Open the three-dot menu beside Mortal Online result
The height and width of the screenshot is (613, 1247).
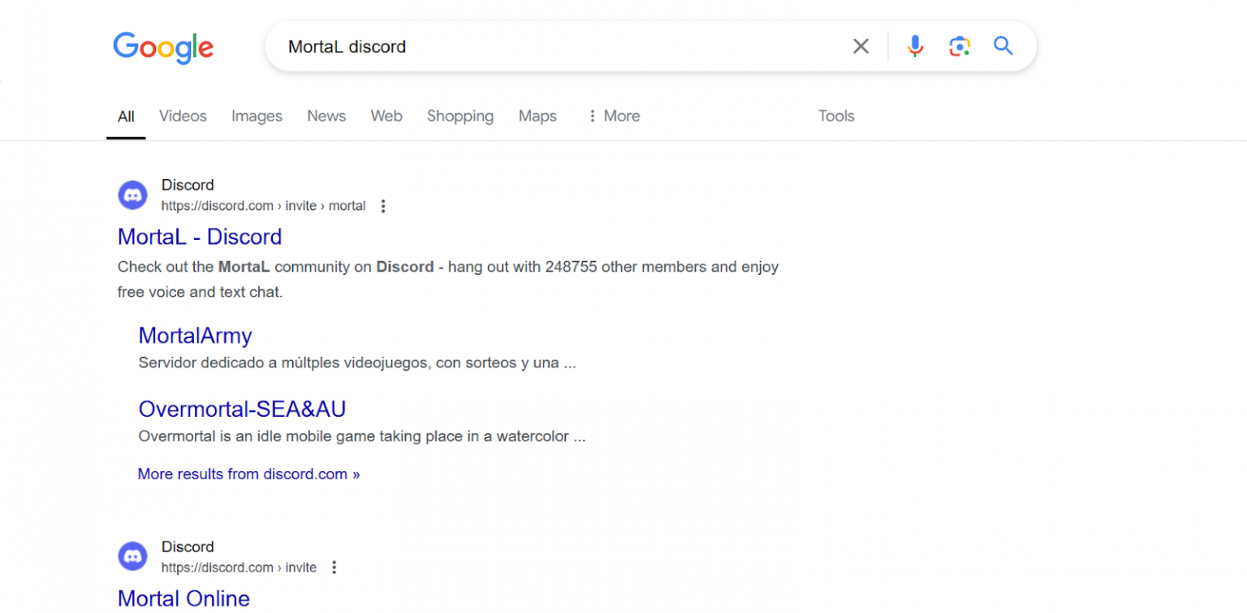pos(334,568)
